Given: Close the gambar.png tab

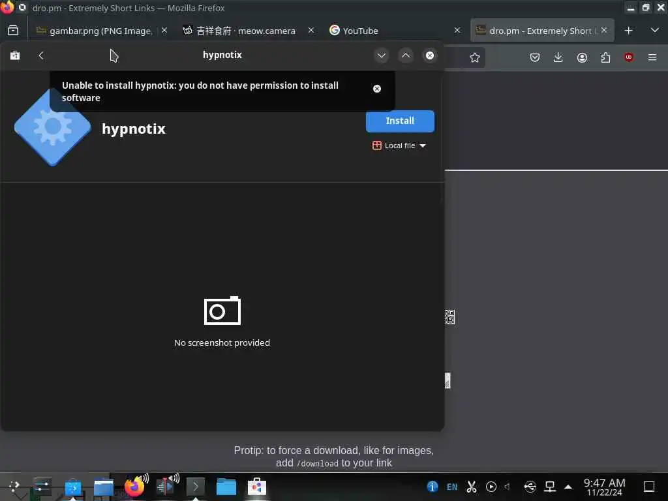Looking at the screenshot, I should pyautogui.click(x=164, y=30).
